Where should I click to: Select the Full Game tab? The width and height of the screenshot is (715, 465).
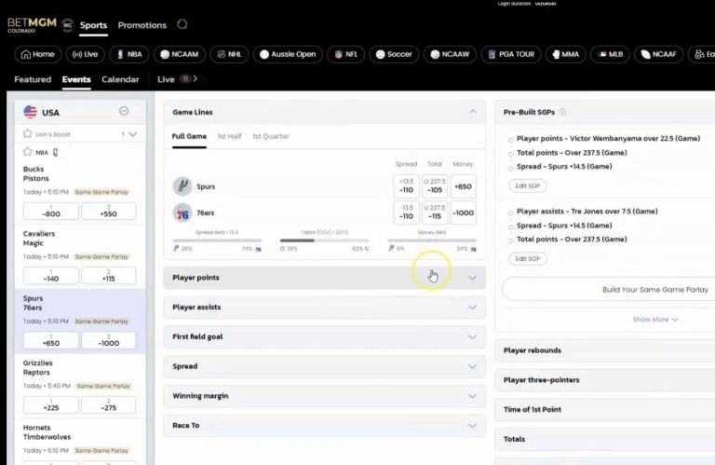[189, 136]
